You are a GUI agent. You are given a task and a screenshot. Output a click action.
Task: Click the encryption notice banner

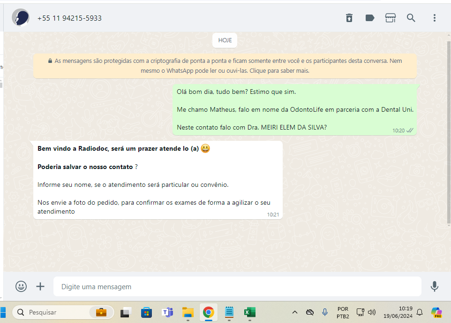(x=225, y=66)
